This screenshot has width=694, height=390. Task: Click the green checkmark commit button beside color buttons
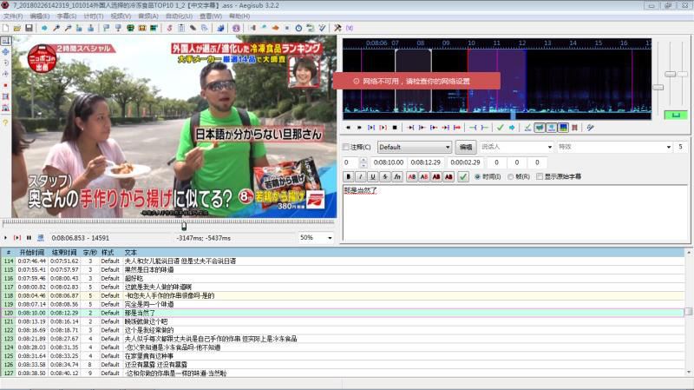coord(463,177)
